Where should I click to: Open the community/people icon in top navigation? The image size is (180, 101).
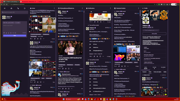click(x=11, y=8)
